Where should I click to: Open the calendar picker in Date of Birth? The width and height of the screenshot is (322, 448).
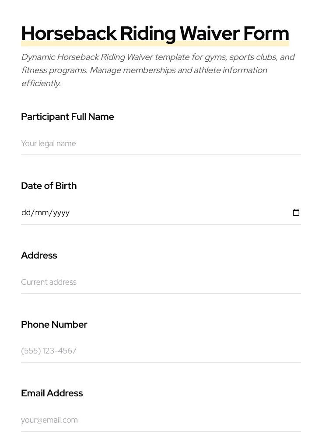pyautogui.click(x=296, y=213)
